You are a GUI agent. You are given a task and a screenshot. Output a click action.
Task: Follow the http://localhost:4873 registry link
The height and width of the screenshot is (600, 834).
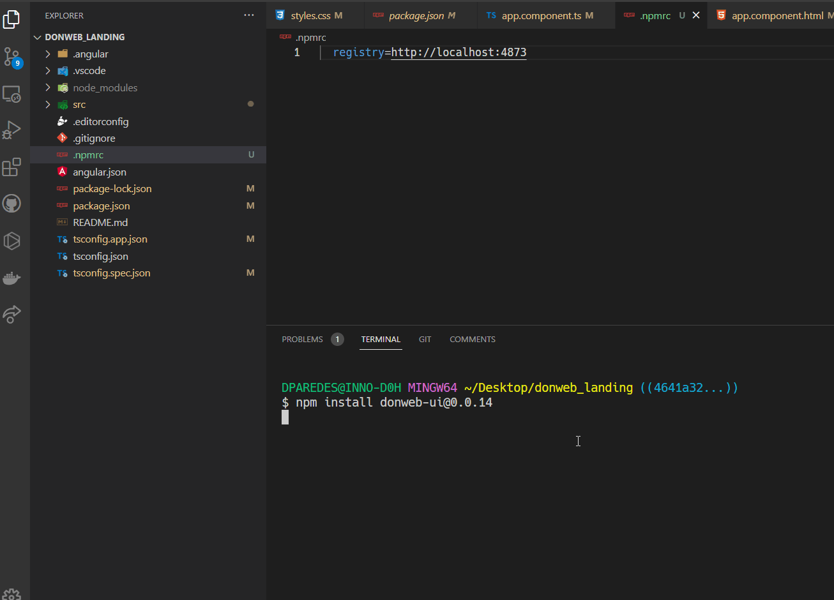click(x=459, y=52)
